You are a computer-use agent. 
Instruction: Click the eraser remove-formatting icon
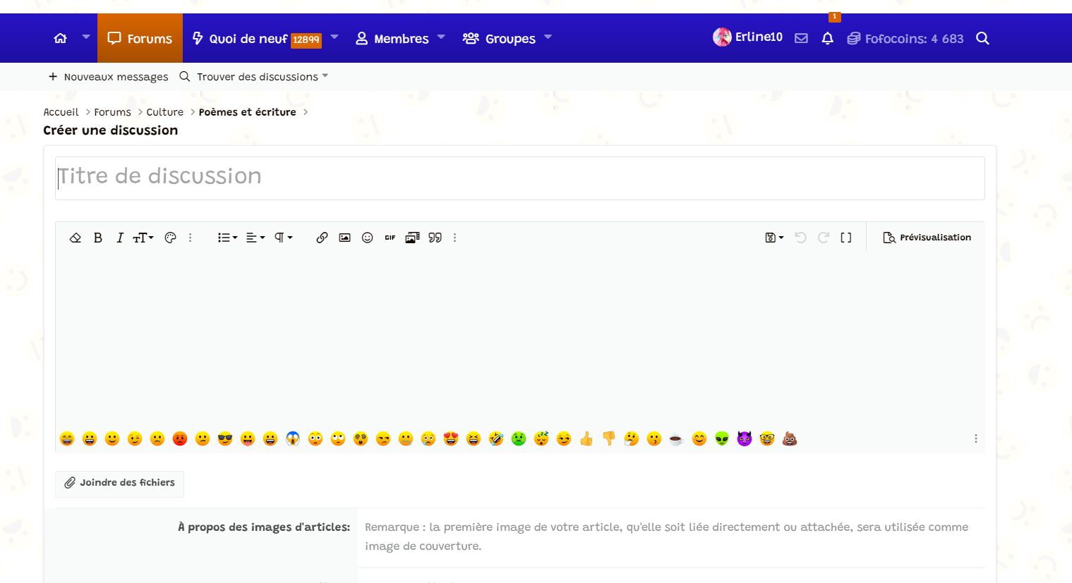[x=76, y=238]
